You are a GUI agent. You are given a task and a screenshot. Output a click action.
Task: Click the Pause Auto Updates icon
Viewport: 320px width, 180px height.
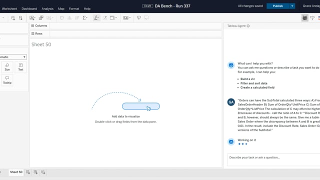tap(20, 18)
